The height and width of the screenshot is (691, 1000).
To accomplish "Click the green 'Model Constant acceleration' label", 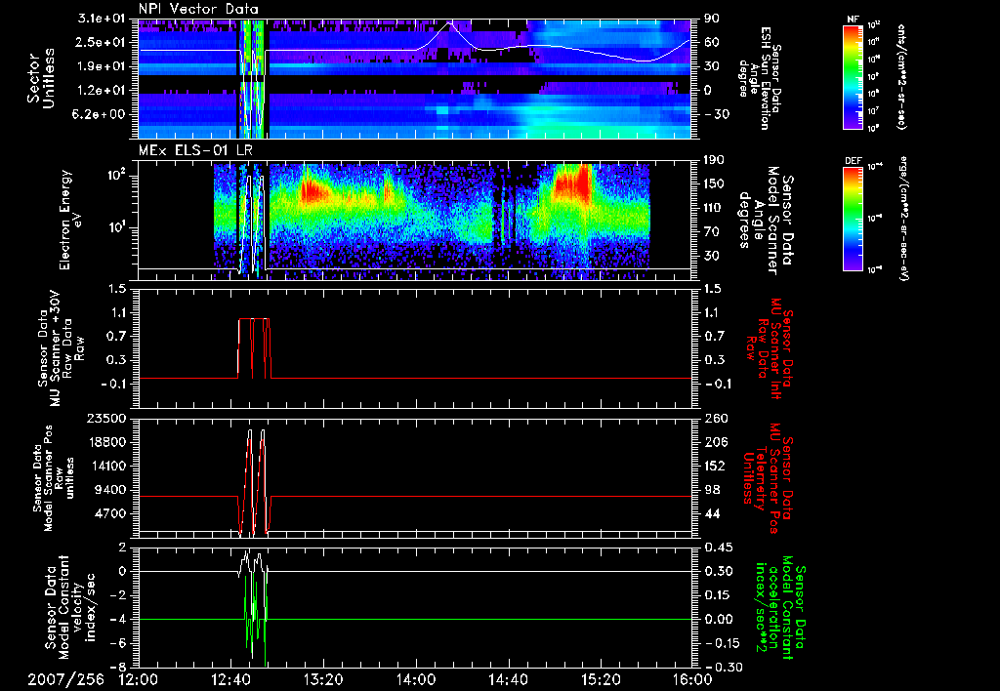I will pyautogui.click(x=778, y=605).
